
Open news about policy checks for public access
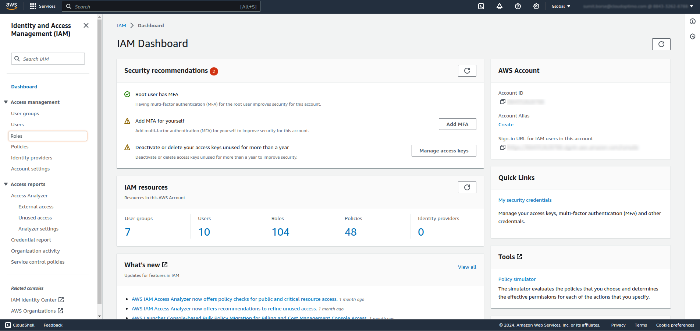pos(235,299)
